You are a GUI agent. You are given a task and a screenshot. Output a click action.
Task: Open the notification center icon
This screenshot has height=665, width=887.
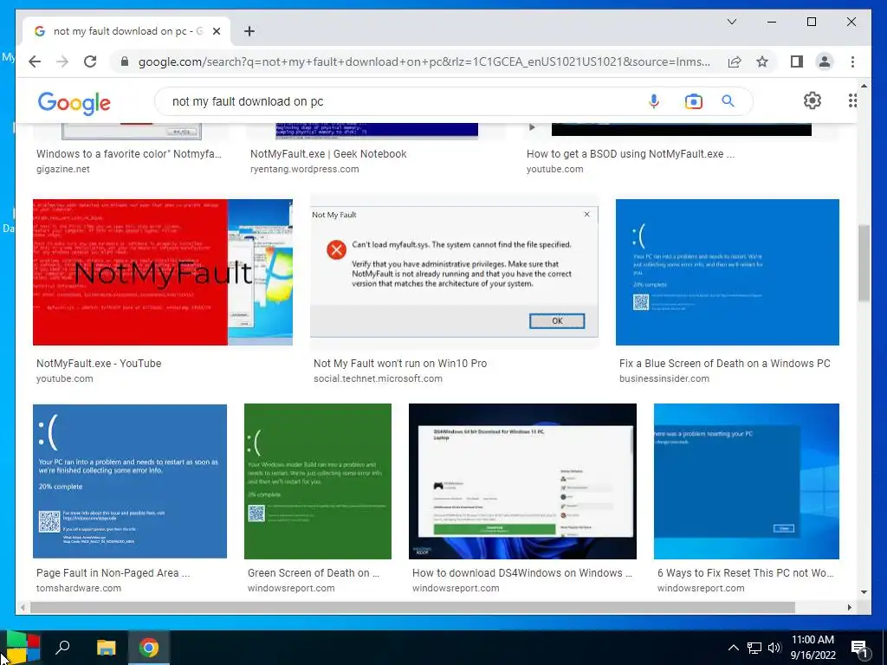tap(859, 648)
